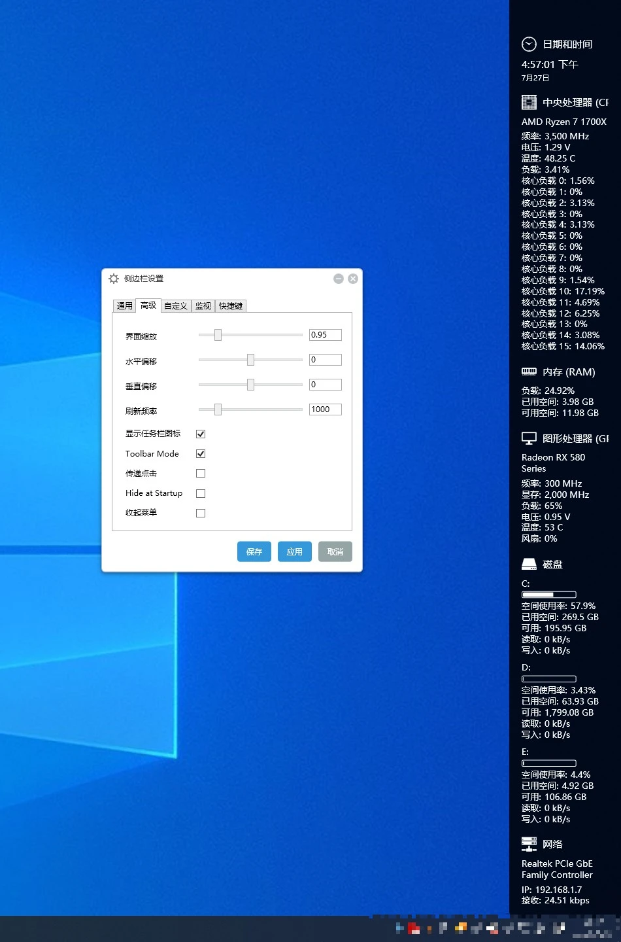Click the monitor icon beside 图形处理器
Viewport: 621px width, 942px height.
(x=529, y=438)
